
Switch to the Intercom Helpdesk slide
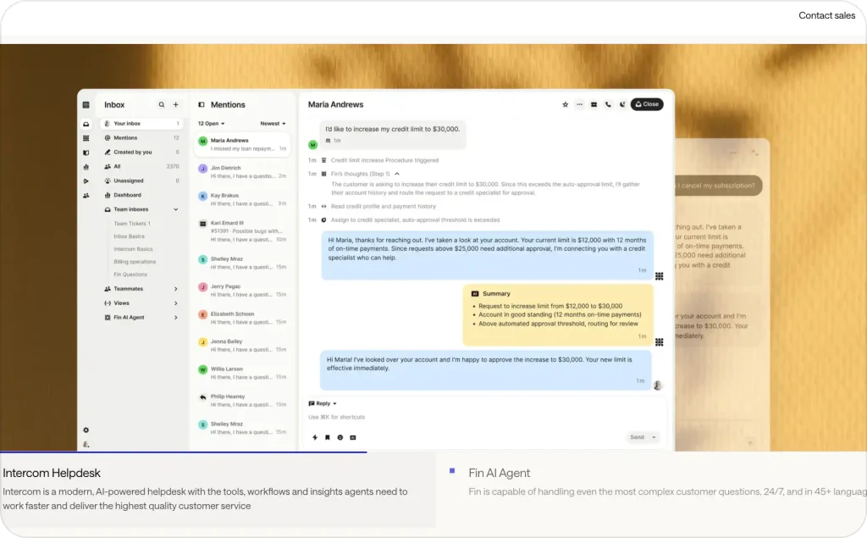click(x=218, y=490)
